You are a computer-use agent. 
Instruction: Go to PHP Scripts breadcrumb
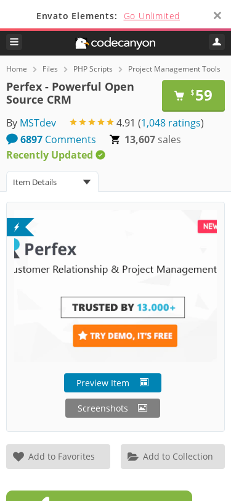(93, 69)
